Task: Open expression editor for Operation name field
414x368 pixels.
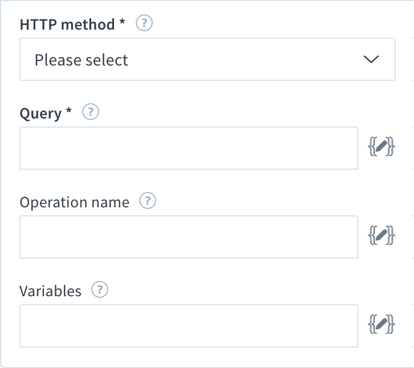Action: [381, 235]
